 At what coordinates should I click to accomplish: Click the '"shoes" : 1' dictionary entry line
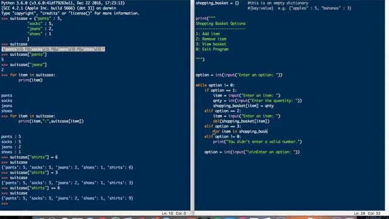click(39, 34)
